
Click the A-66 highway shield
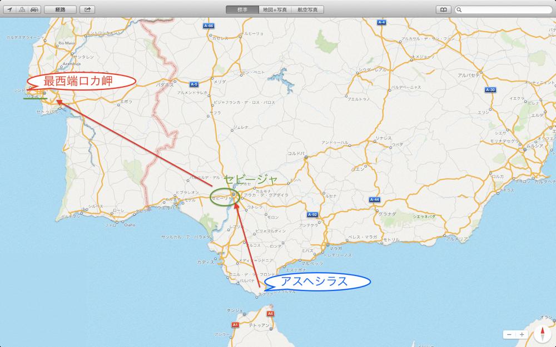point(209,26)
